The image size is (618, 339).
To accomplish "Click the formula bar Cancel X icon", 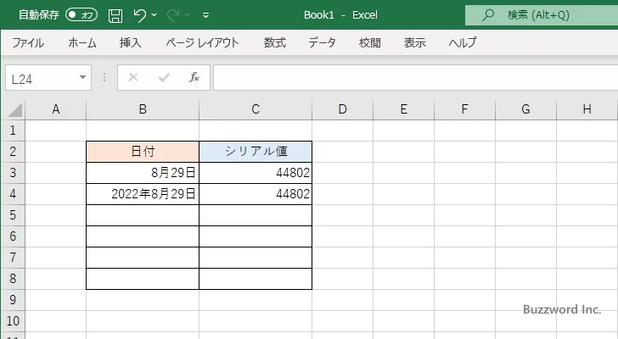I will (x=133, y=77).
